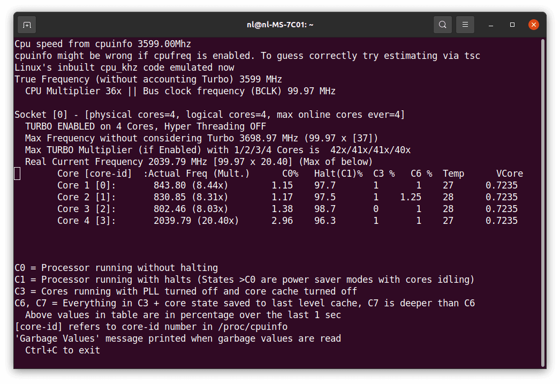Click the Halt value 98.7

pyautogui.click(x=325, y=209)
